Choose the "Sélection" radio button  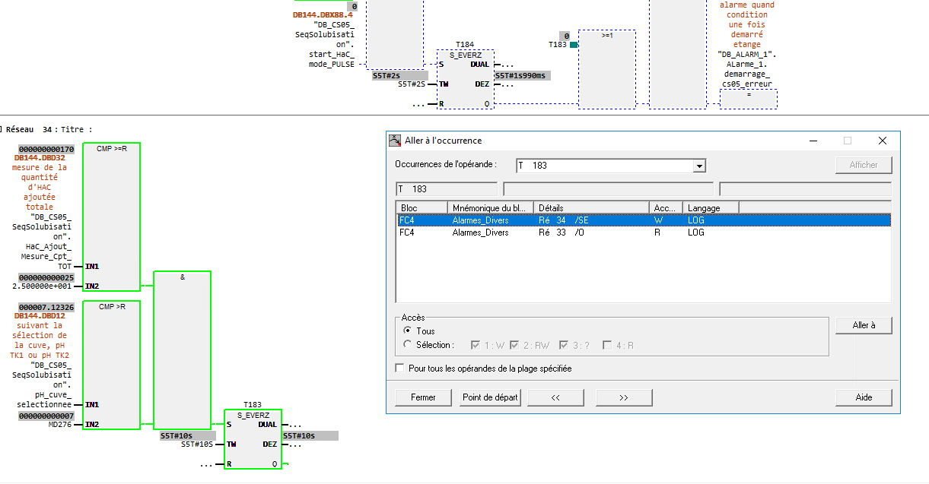[408, 345]
